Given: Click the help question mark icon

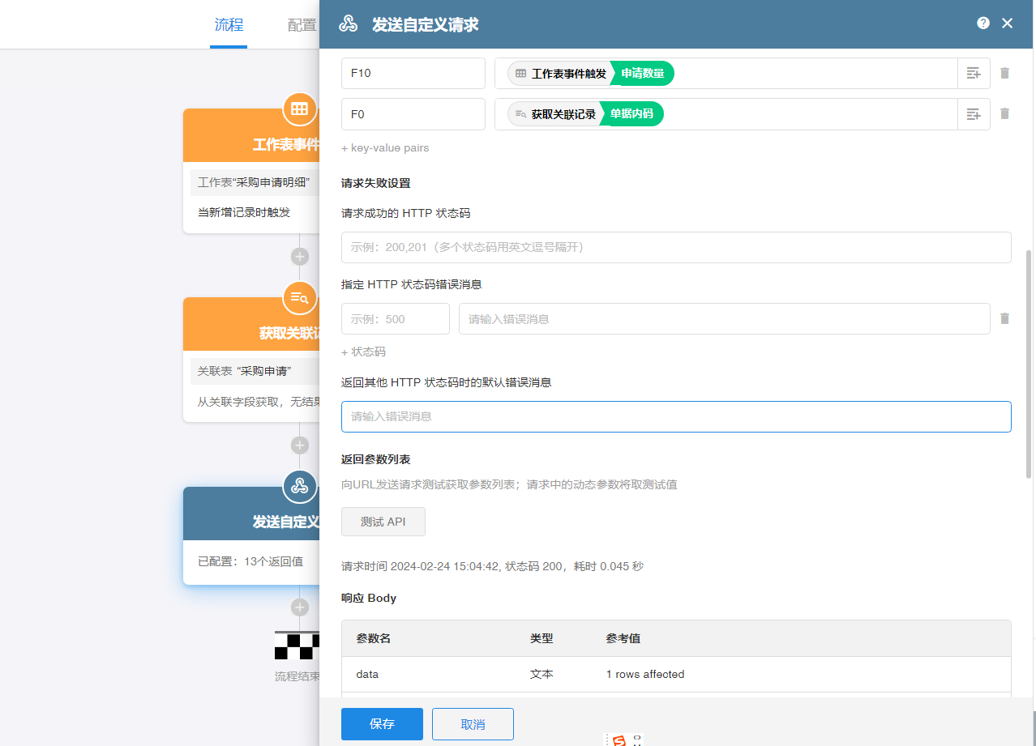Looking at the screenshot, I should (982, 23).
